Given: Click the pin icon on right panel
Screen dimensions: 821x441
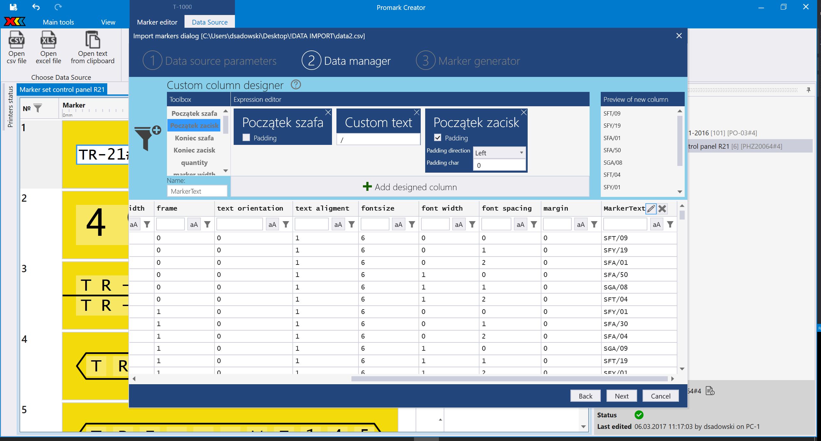Looking at the screenshot, I should 808,90.
